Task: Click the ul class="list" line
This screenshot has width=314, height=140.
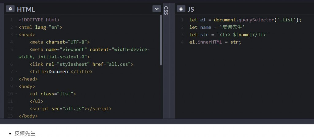Action: pyautogui.click(x=53, y=94)
